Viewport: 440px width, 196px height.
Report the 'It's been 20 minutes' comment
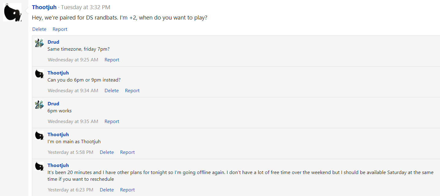127,190
